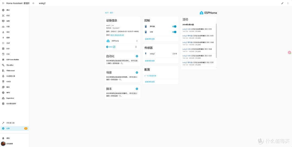Click the ESPHome logo at top right
292x147 pixels.
coord(208,13)
